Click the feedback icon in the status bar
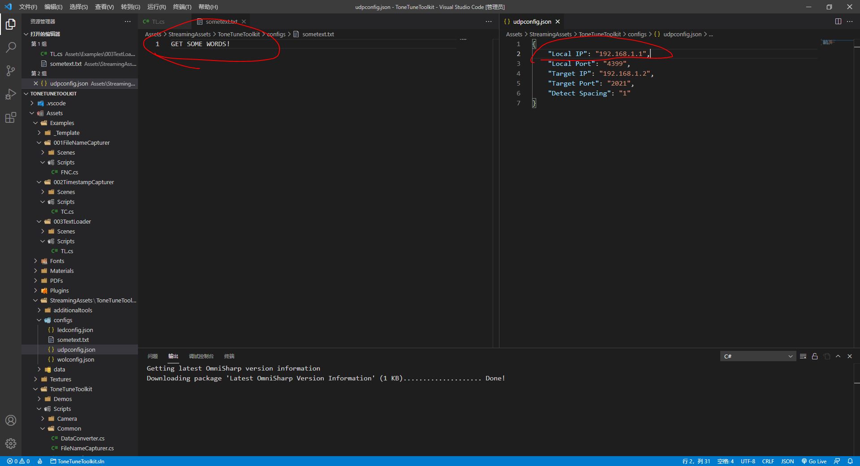This screenshot has height=466, width=860. tap(837, 461)
